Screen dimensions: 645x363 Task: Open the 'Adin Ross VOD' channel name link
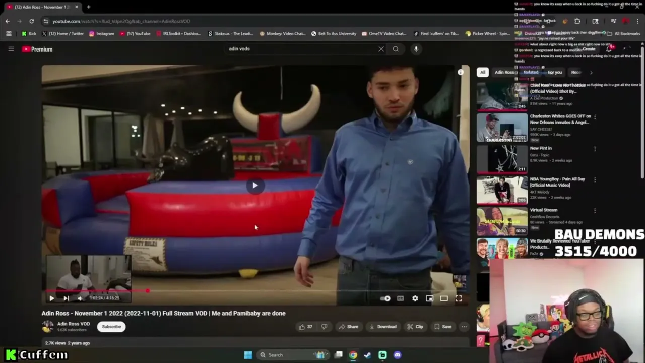click(74, 324)
